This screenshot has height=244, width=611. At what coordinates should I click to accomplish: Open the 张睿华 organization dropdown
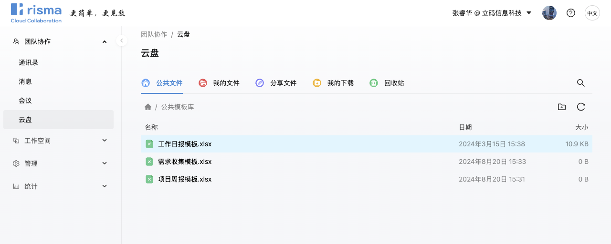[492, 13]
